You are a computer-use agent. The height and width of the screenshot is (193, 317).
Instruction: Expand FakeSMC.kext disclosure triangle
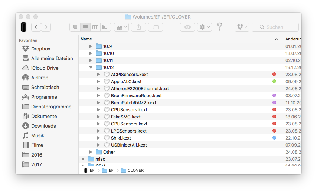point(98,117)
